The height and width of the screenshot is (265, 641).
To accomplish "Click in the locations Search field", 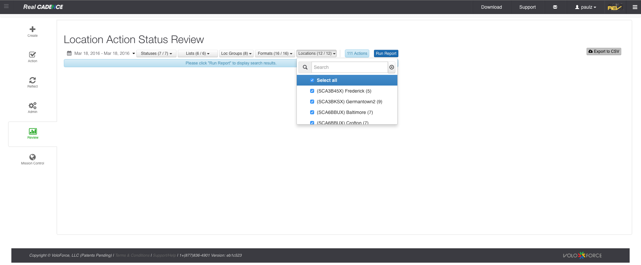I will [349, 67].
